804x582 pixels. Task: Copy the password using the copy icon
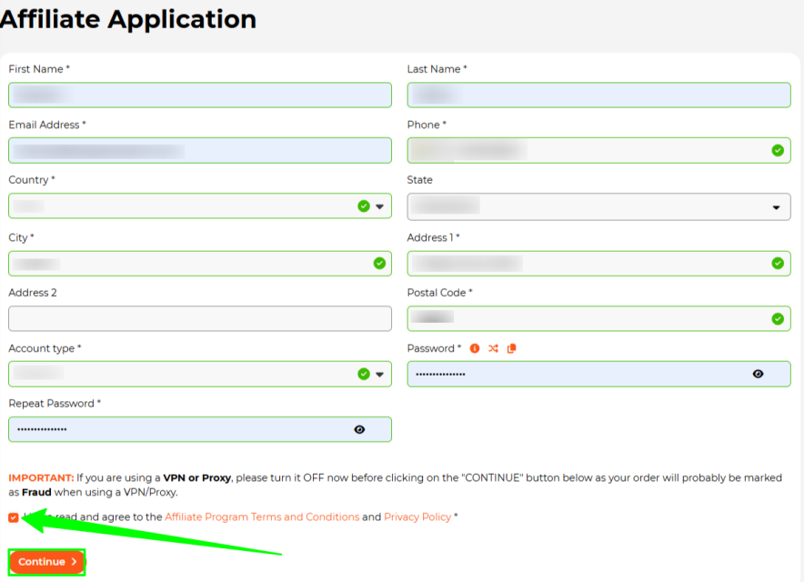coord(511,348)
